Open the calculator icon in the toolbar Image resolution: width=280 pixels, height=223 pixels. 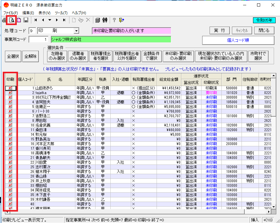pyautogui.click(x=97, y=20)
